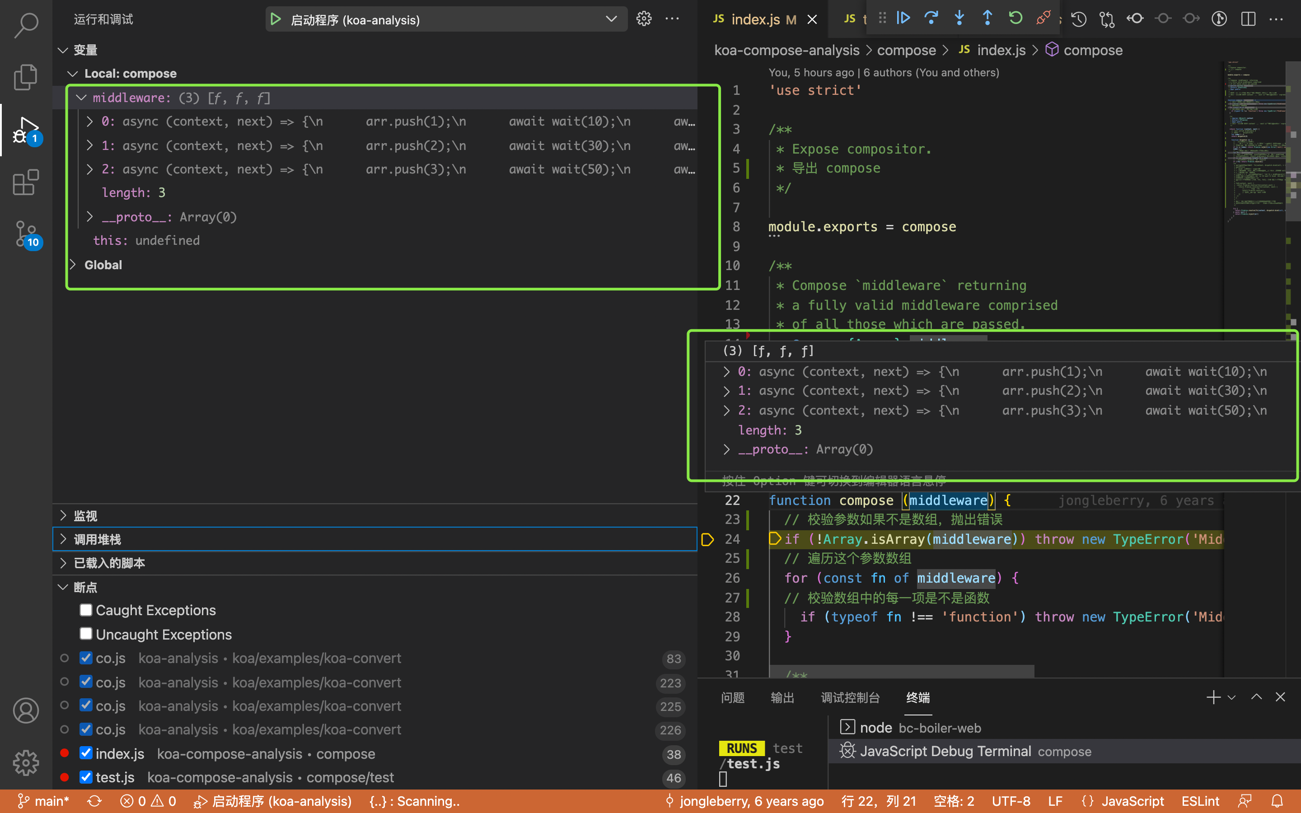Screen dimensions: 1301x813
Task: Expand __proto__ in the hover popup
Action: (726, 449)
